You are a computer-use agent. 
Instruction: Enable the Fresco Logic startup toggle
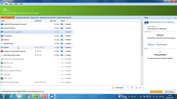coord(62,67)
